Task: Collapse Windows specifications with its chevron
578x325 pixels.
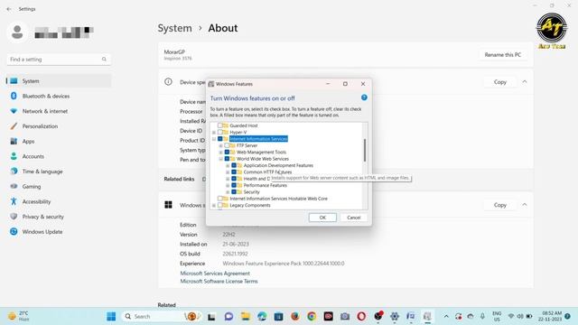Action: pyautogui.click(x=525, y=205)
